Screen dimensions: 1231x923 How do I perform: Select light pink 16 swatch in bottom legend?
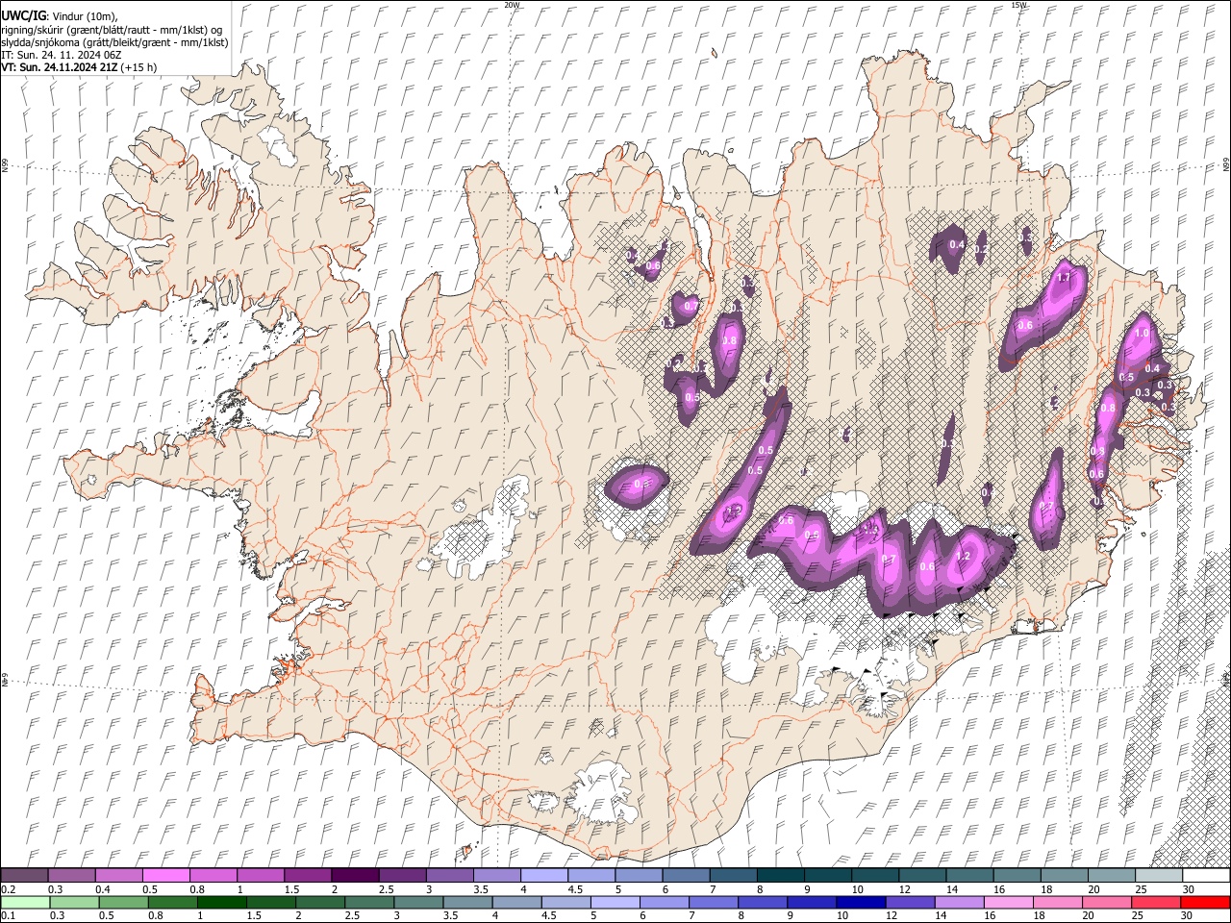coord(1009,903)
